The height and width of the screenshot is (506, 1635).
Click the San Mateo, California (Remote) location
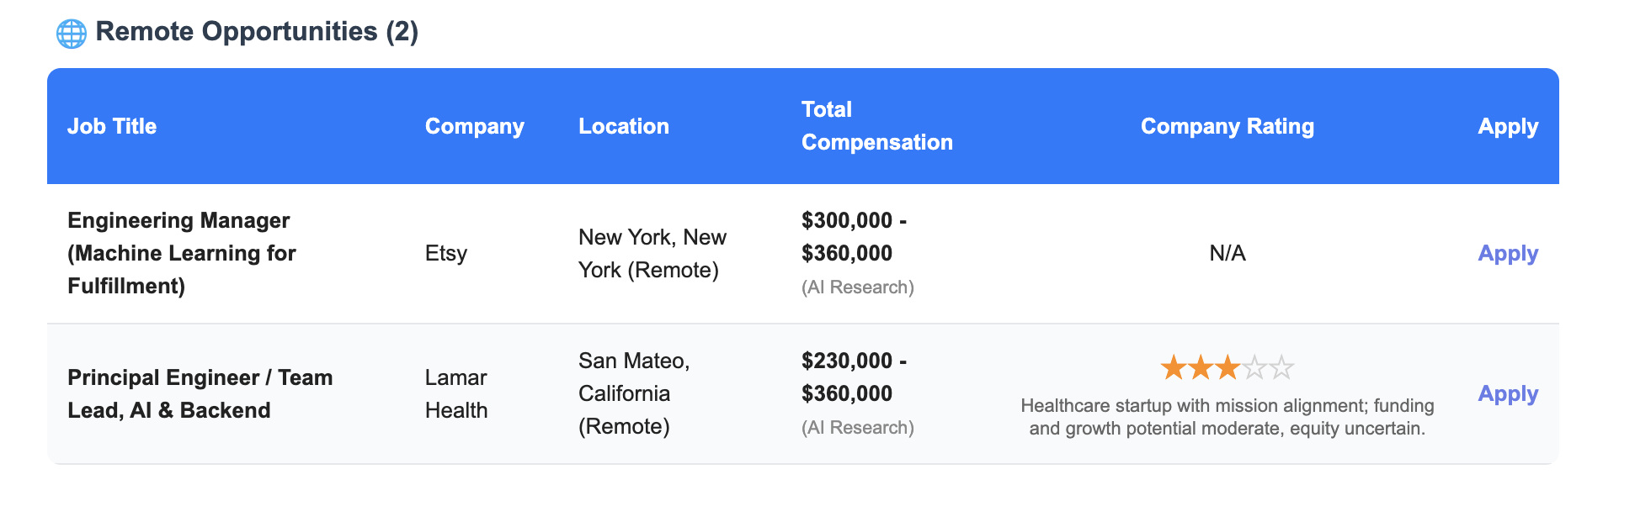coord(634,393)
